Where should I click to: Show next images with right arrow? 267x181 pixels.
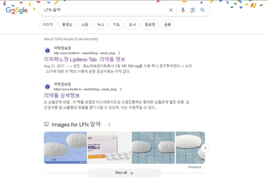coord(205,148)
